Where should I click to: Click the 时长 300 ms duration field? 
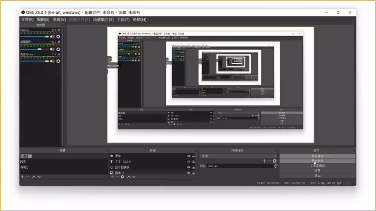pyautogui.click(x=240, y=166)
